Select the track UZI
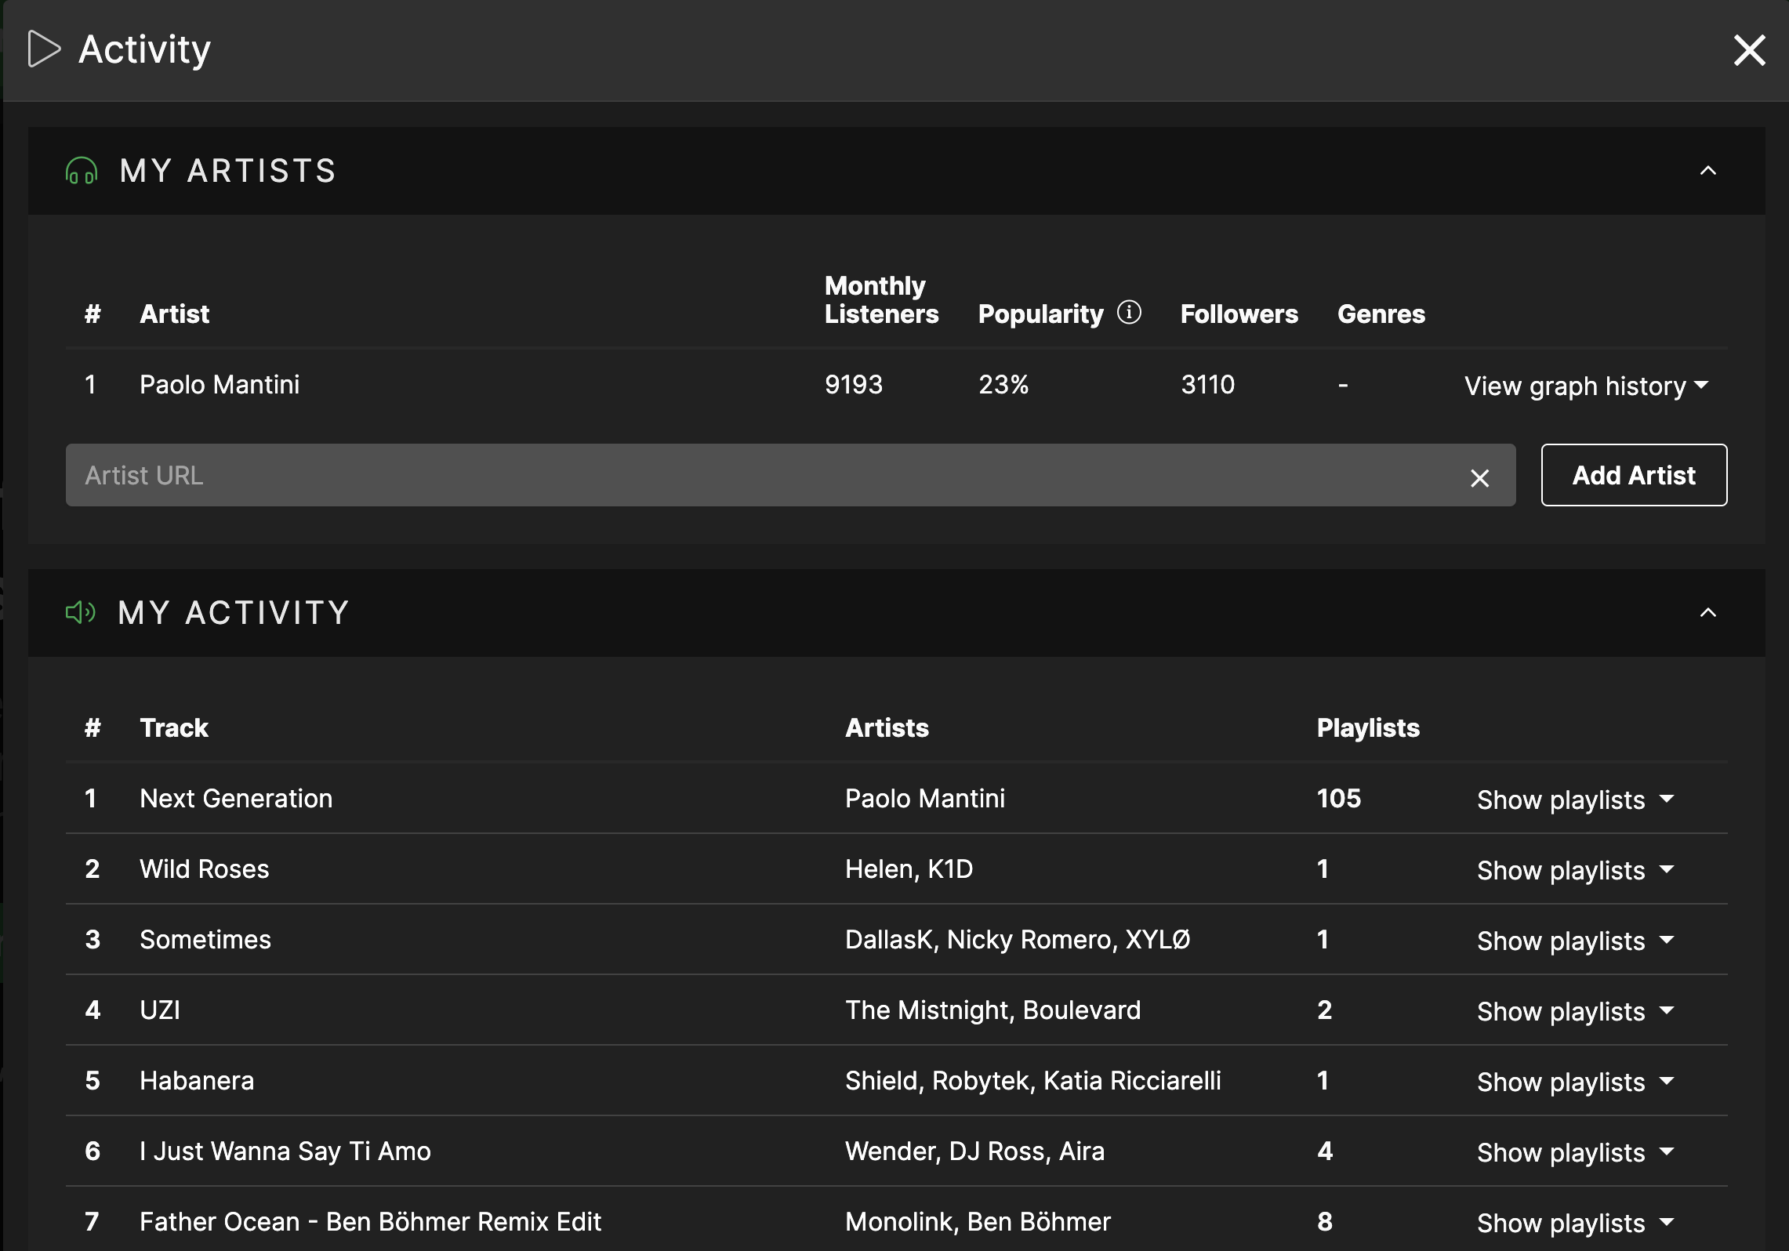Screen dimensions: 1789x1251 point(160,1010)
